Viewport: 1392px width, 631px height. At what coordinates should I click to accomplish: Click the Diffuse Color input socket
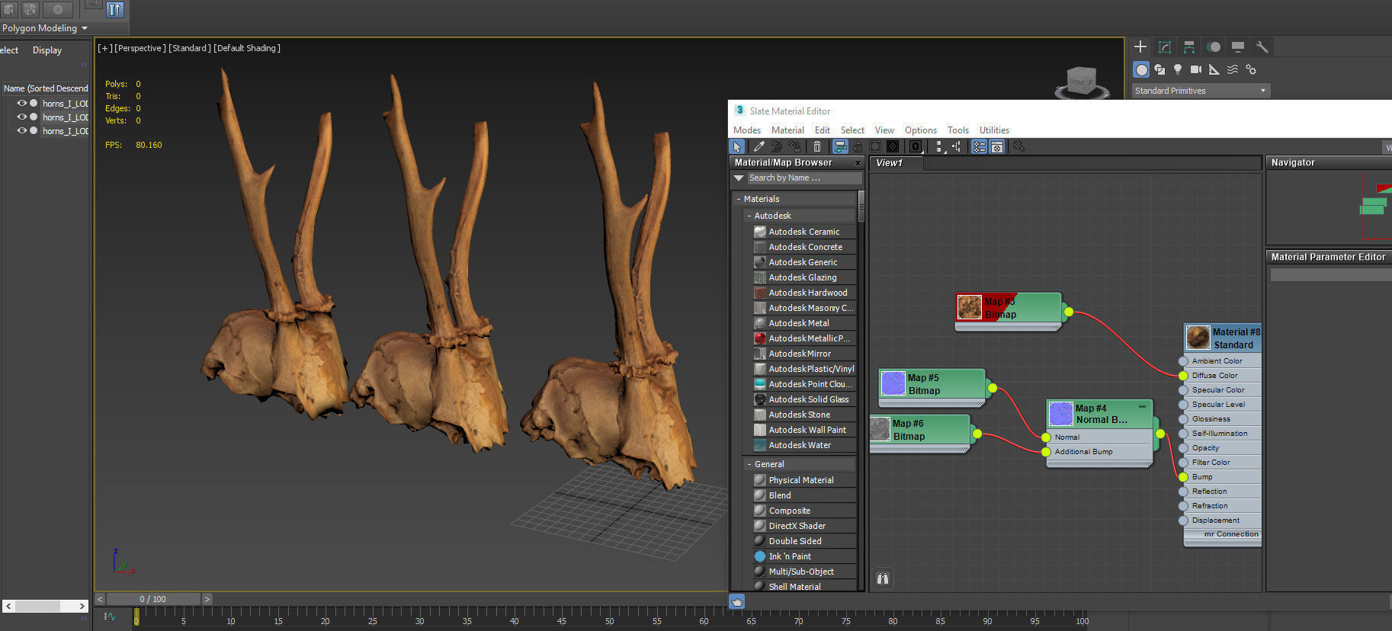click(x=1183, y=376)
